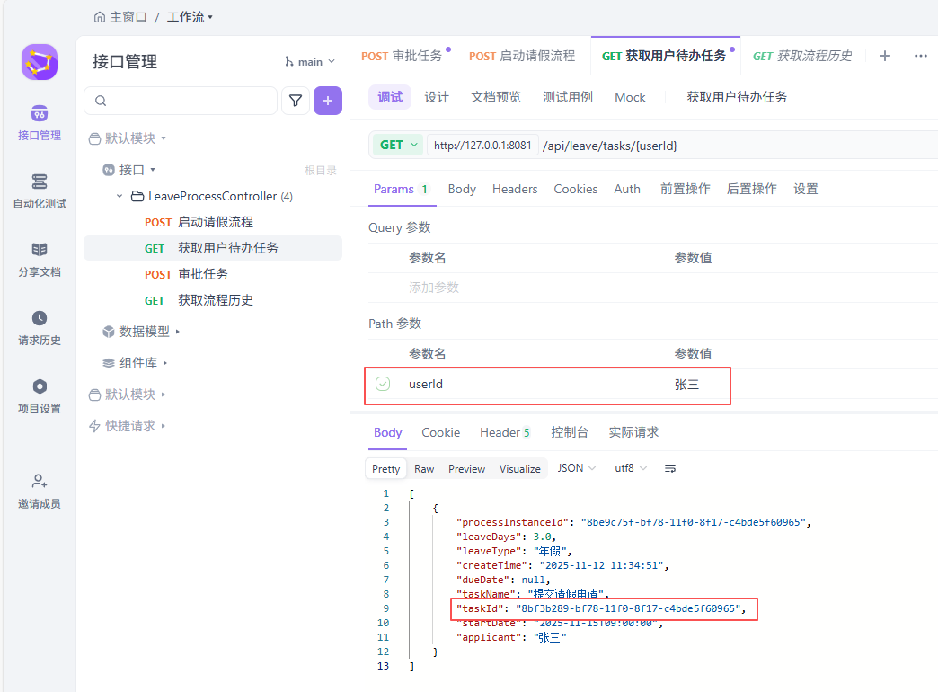This screenshot has height=692, width=938.
Task: Open the main branch dropdown
Action: (309, 61)
